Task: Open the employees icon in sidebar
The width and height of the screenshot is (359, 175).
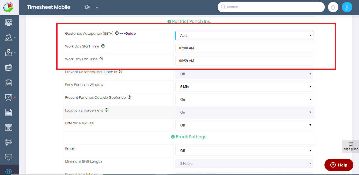Action: 9,38
